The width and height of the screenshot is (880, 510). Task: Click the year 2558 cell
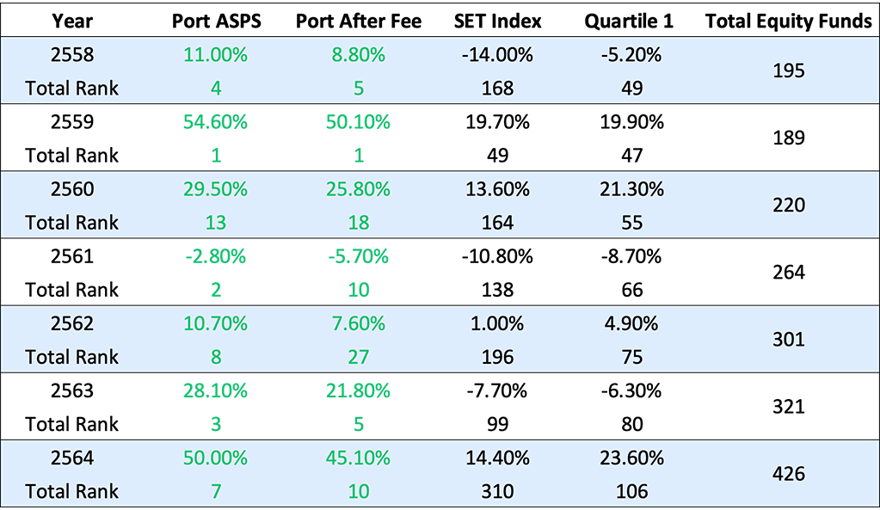point(72,55)
